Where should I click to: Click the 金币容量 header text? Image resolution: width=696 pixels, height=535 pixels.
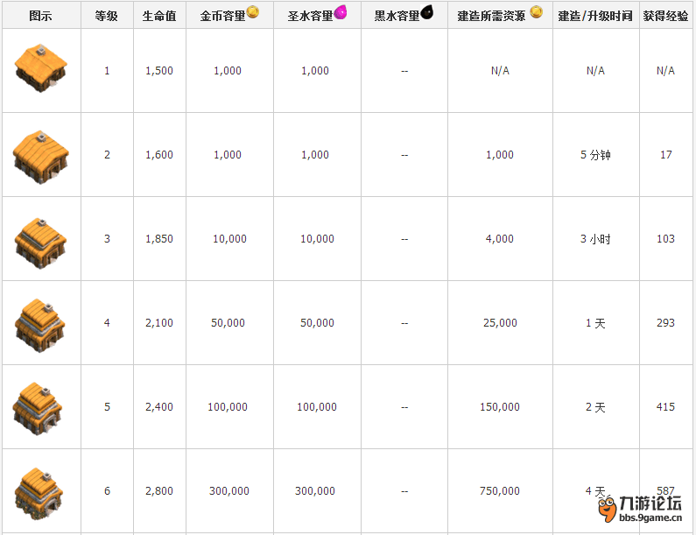[x=223, y=16]
